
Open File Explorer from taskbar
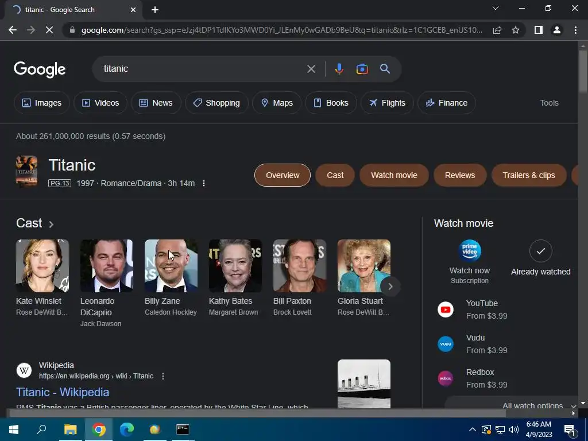pyautogui.click(x=70, y=430)
